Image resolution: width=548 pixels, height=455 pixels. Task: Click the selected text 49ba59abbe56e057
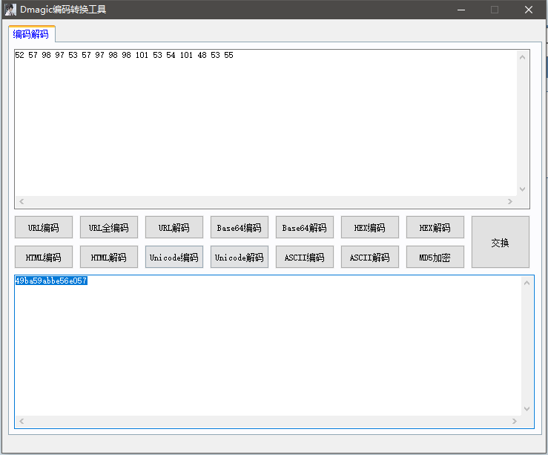pos(51,281)
